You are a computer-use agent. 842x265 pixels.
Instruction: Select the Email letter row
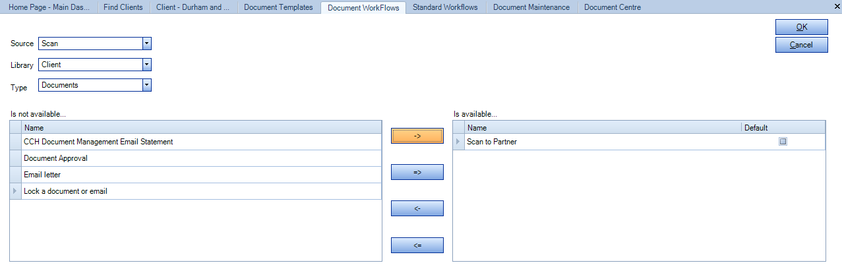point(201,175)
